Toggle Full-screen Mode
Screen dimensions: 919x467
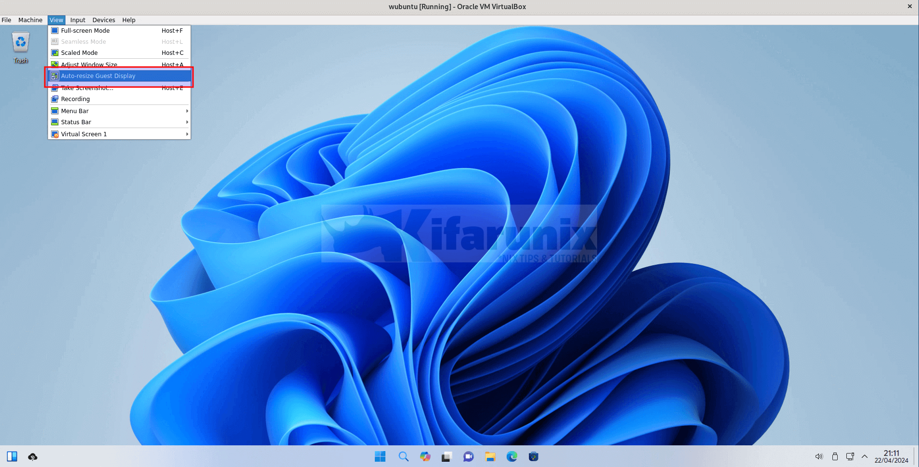click(85, 31)
